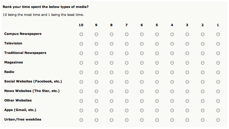
Task: Select rating 3 for Magazines
Action: [187, 63]
